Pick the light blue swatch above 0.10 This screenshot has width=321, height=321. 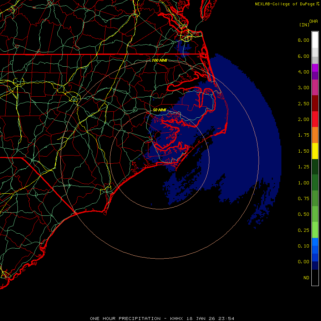click(x=315, y=242)
